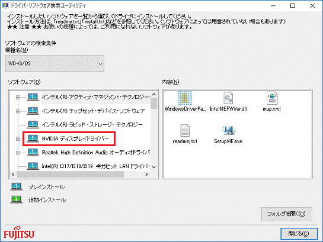Click the IntelMEFWVer.dll file name
The height and width of the screenshot is (242, 323).
tap(228, 109)
